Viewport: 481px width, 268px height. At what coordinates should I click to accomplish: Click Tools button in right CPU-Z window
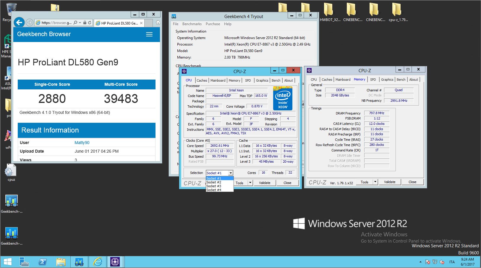(365, 182)
